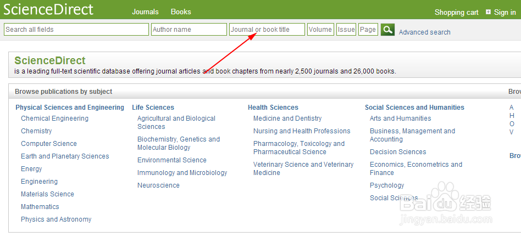521x237 pixels.
Task: Click the Volume input field
Action: click(320, 30)
